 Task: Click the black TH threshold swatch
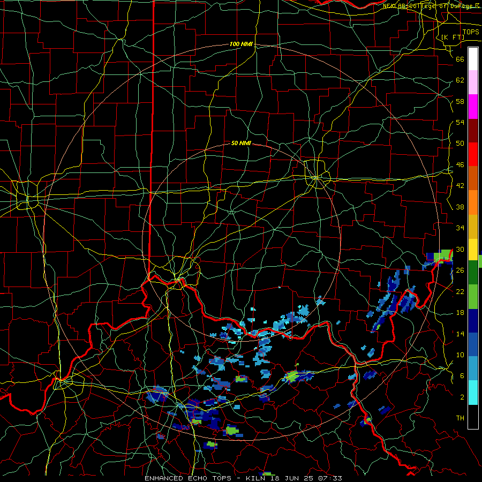point(473,417)
